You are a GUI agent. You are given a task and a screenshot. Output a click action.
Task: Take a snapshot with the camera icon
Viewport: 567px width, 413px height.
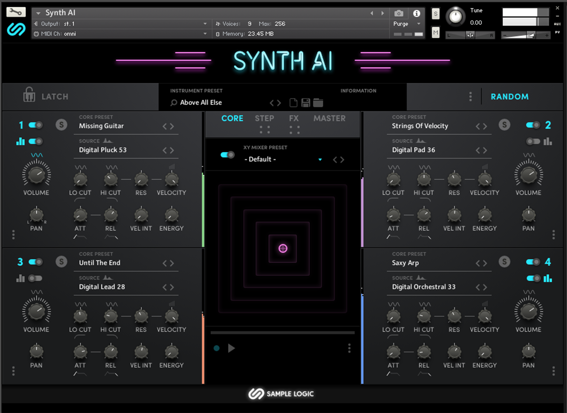(399, 13)
